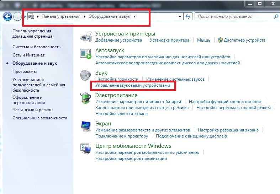Viewport: 280px width, 194px height.
Task: Open 'Специальные возможности' in sidebar
Action: coord(40,118)
